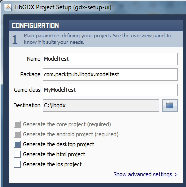Image resolution: width=186 pixels, height=187 pixels.
Task: Click the Main parameters description text
Action: [98, 39]
